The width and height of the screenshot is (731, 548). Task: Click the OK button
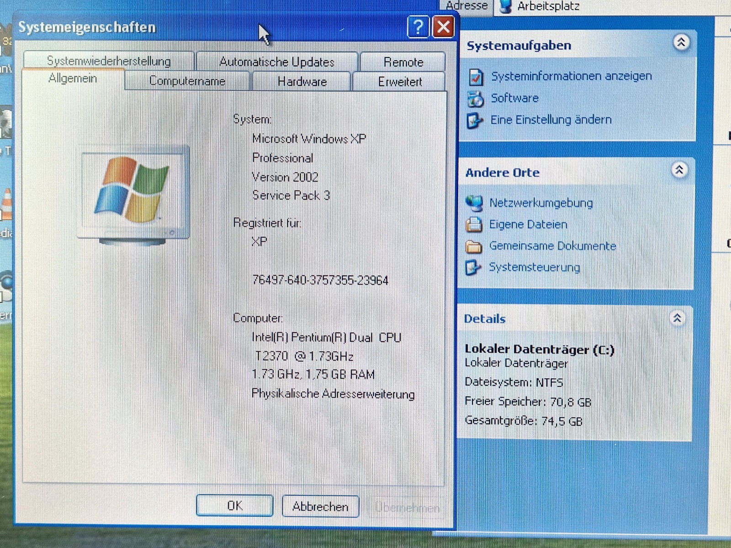click(x=234, y=506)
